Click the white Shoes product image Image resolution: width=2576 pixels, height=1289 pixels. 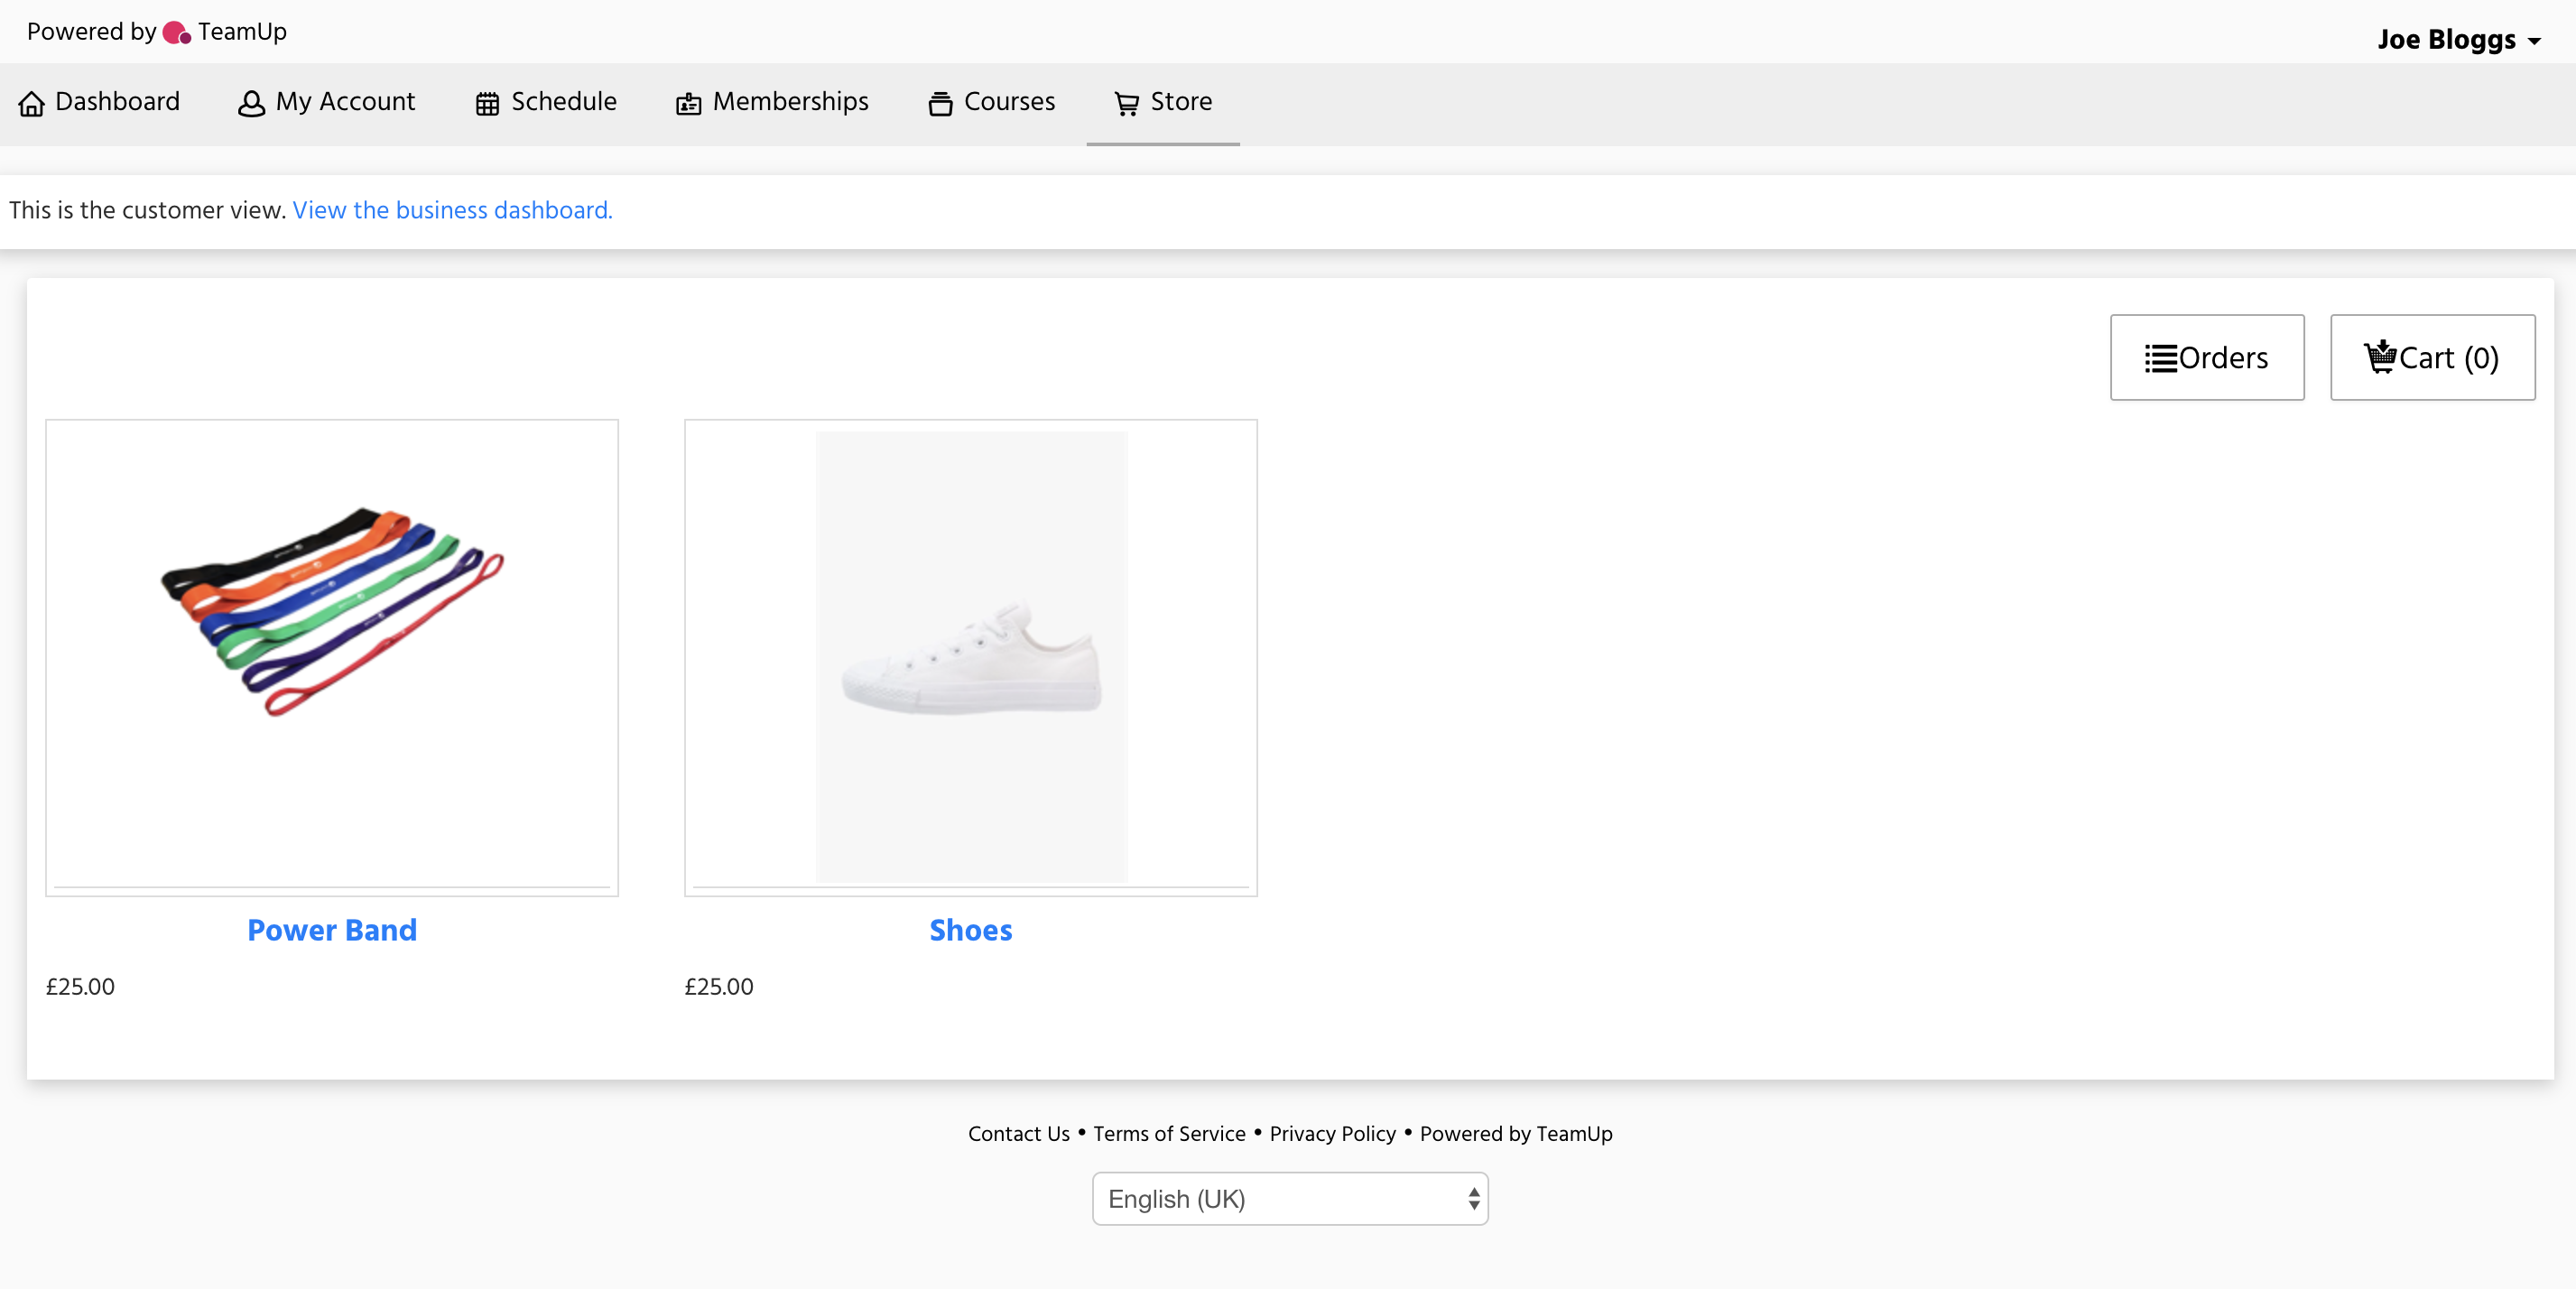[970, 657]
